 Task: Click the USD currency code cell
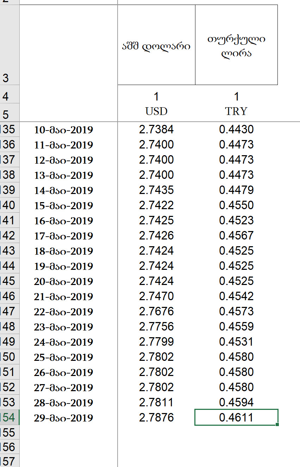tap(156, 111)
